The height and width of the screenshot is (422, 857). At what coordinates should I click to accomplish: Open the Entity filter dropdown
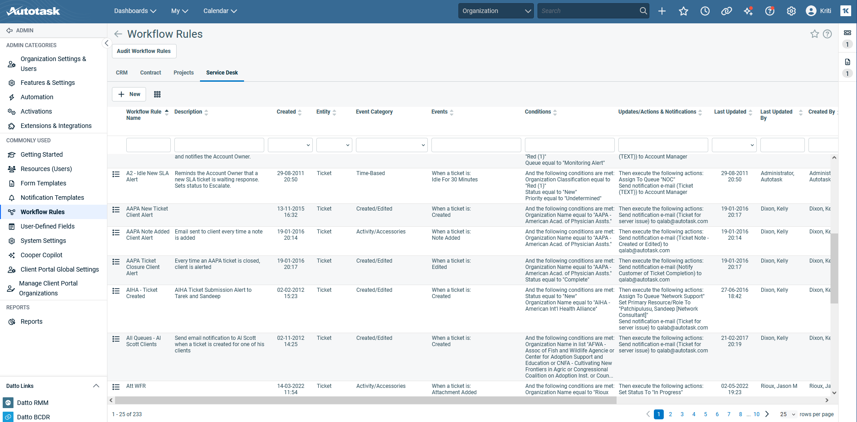click(x=334, y=145)
